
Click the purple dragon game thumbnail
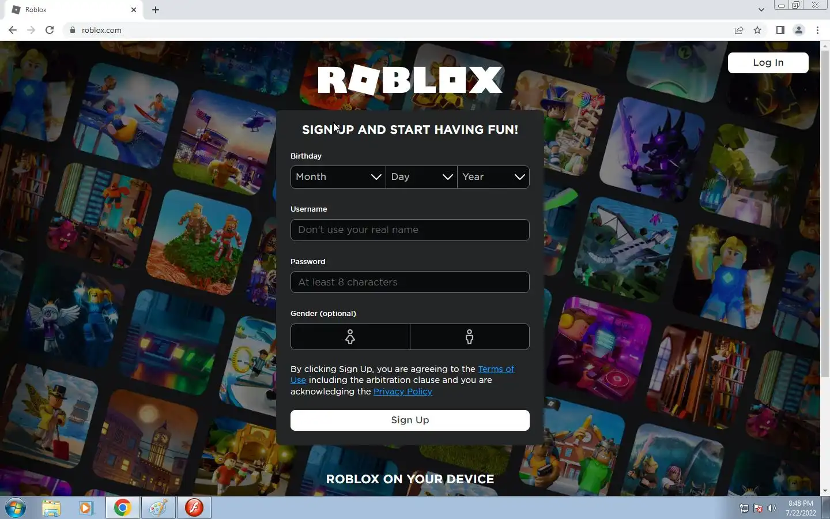pyautogui.click(x=651, y=149)
